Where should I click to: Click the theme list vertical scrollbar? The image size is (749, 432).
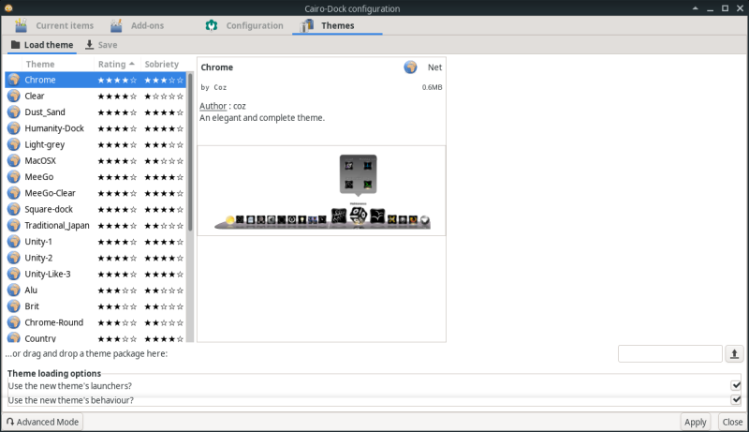(x=190, y=150)
